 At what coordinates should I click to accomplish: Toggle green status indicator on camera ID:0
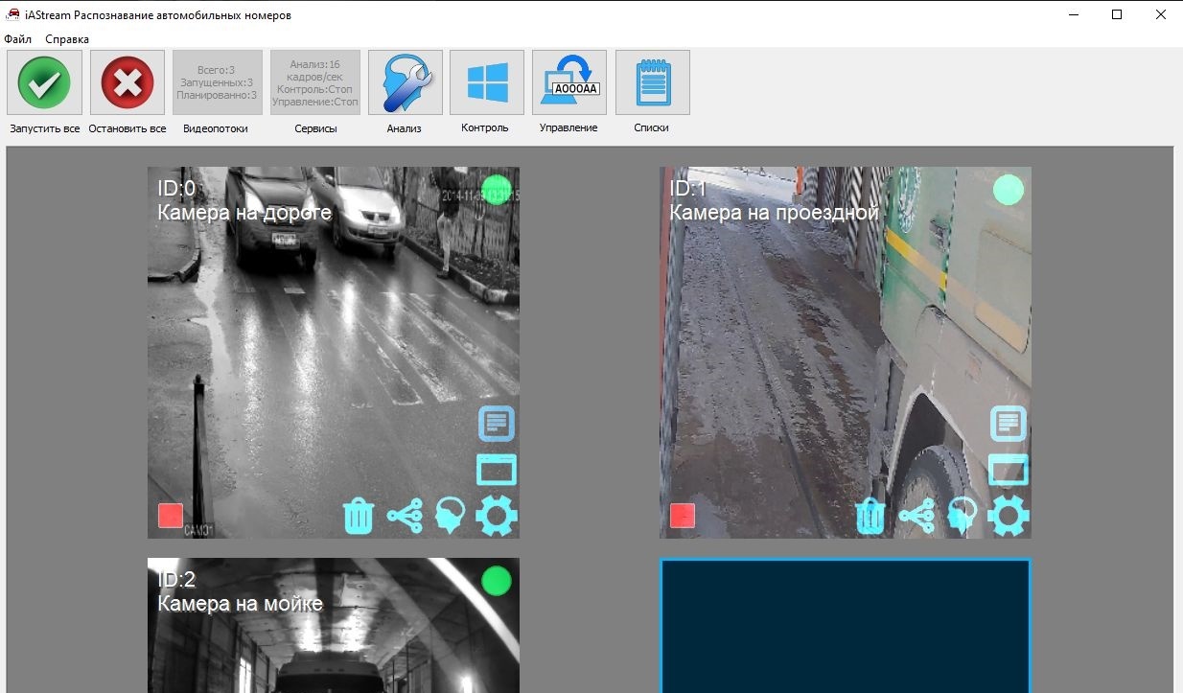(x=497, y=190)
